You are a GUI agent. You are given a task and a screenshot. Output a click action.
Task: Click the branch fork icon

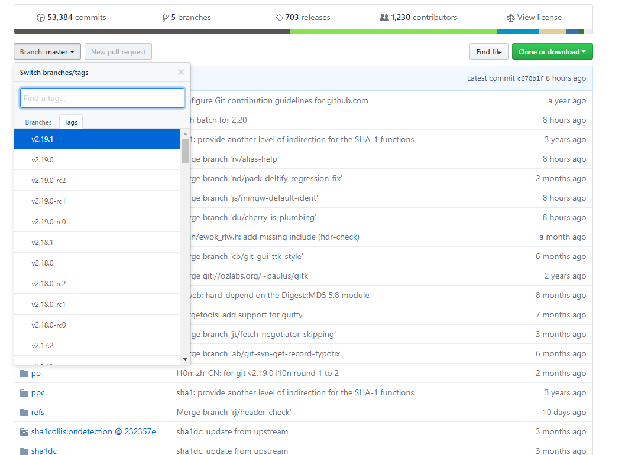(x=165, y=18)
